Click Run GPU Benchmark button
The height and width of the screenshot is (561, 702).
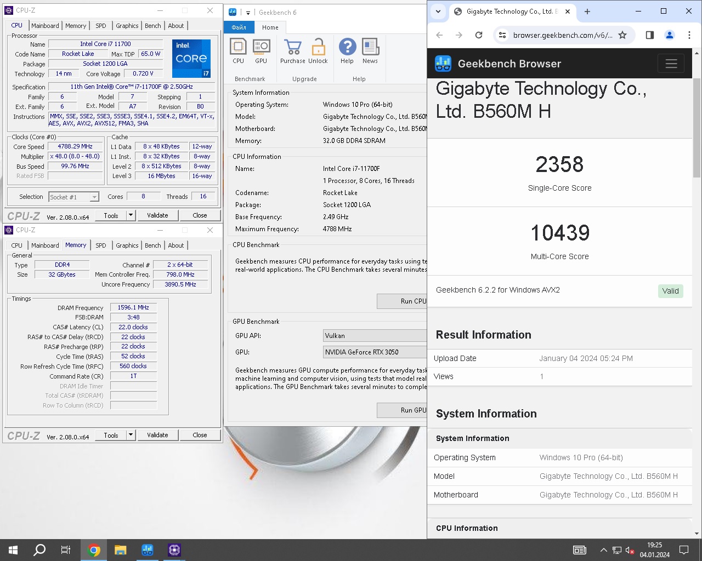(402, 410)
